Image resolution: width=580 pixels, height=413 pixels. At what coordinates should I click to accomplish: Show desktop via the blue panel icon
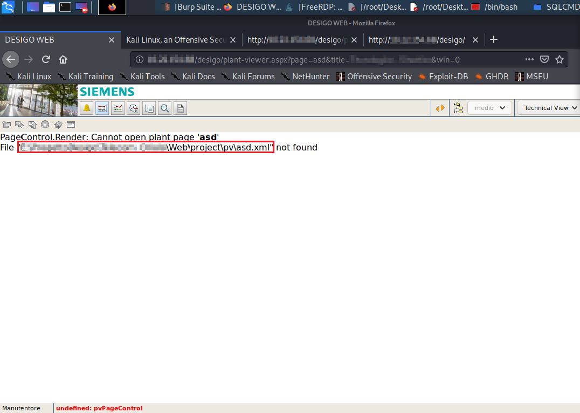click(x=32, y=7)
